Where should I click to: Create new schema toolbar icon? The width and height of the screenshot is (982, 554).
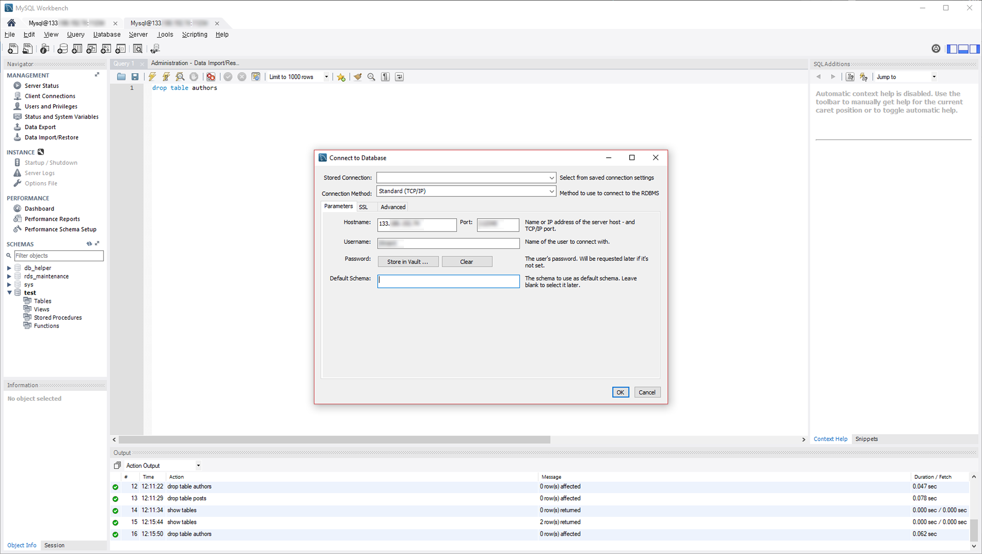pos(62,48)
